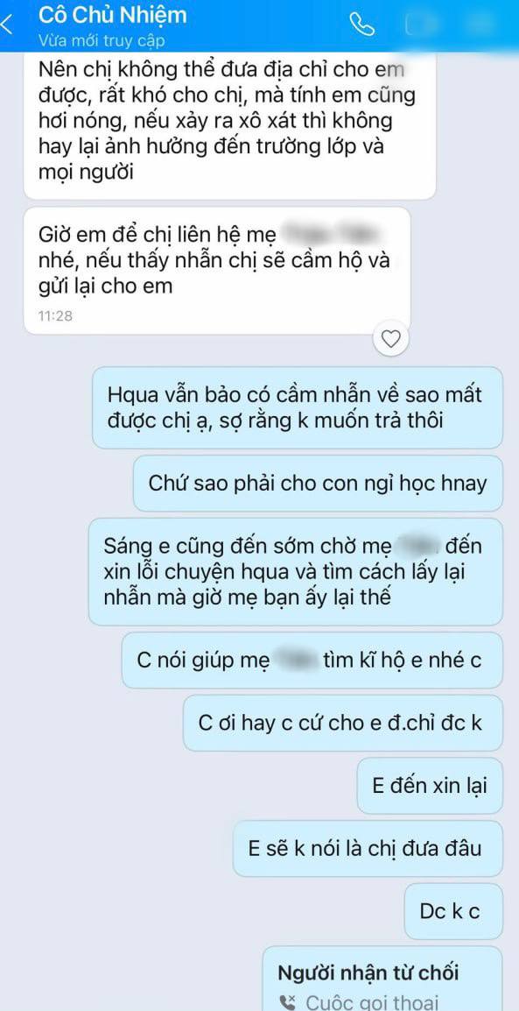Tap the 'Vừa mới truy cập' status text
The width and height of the screenshot is (519, 1011).
[x=102, y=40]
